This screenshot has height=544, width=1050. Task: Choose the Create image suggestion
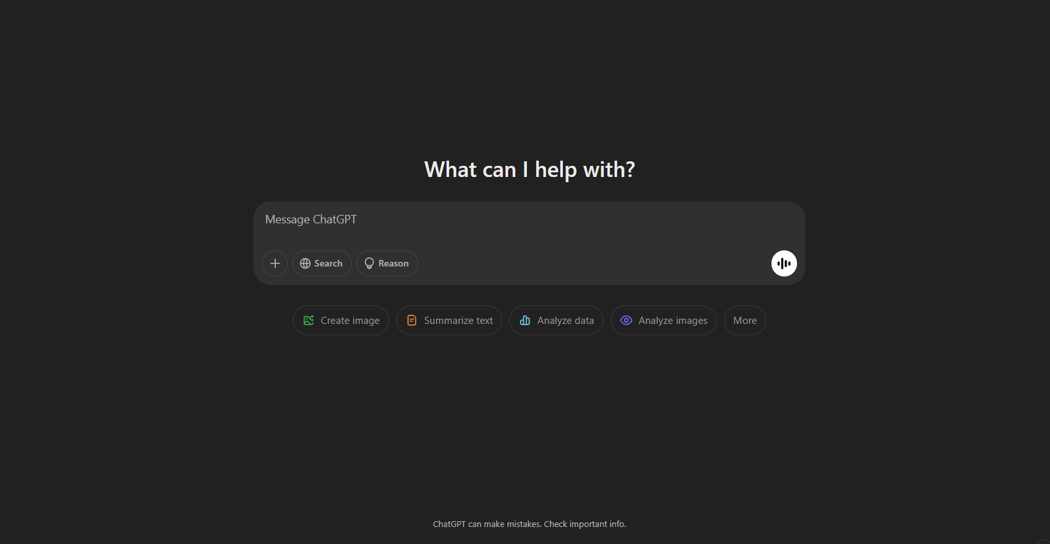pyautogui.click(x=341, y=321)
